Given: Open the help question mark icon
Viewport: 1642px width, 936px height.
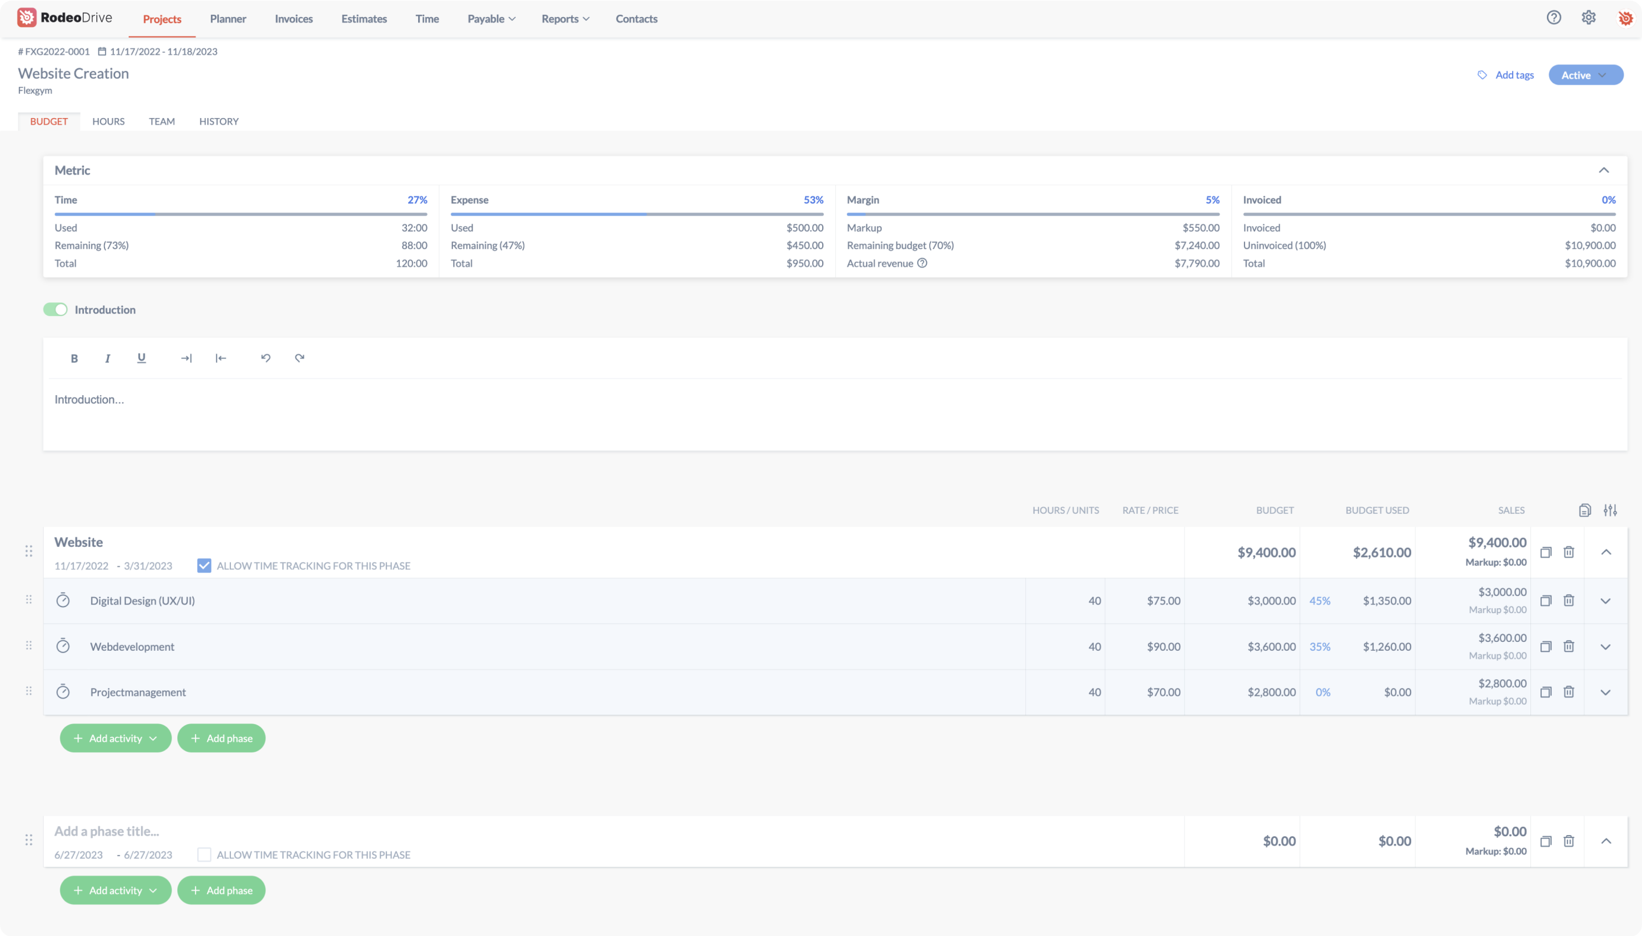Looking at the screenshot, I should point(1553,18).
